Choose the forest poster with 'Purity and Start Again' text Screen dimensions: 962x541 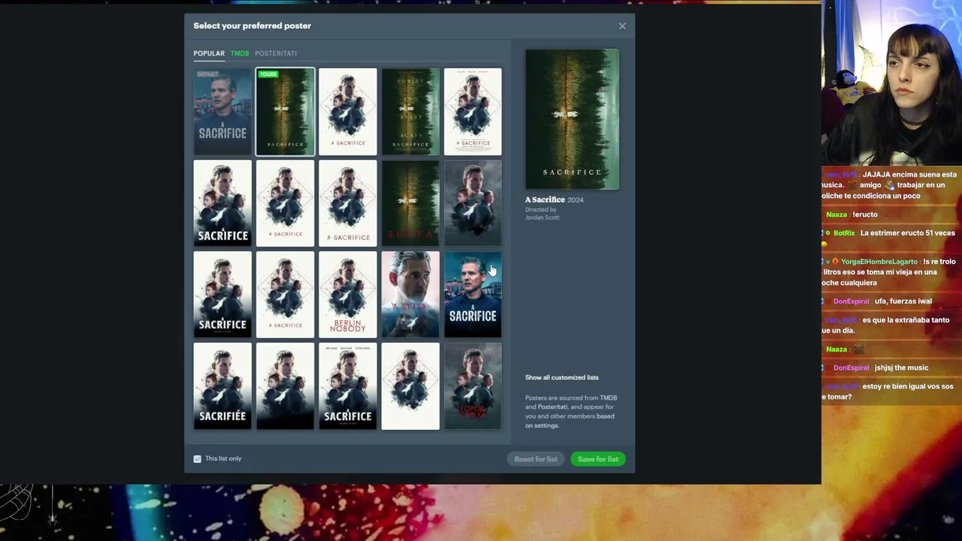410,112
